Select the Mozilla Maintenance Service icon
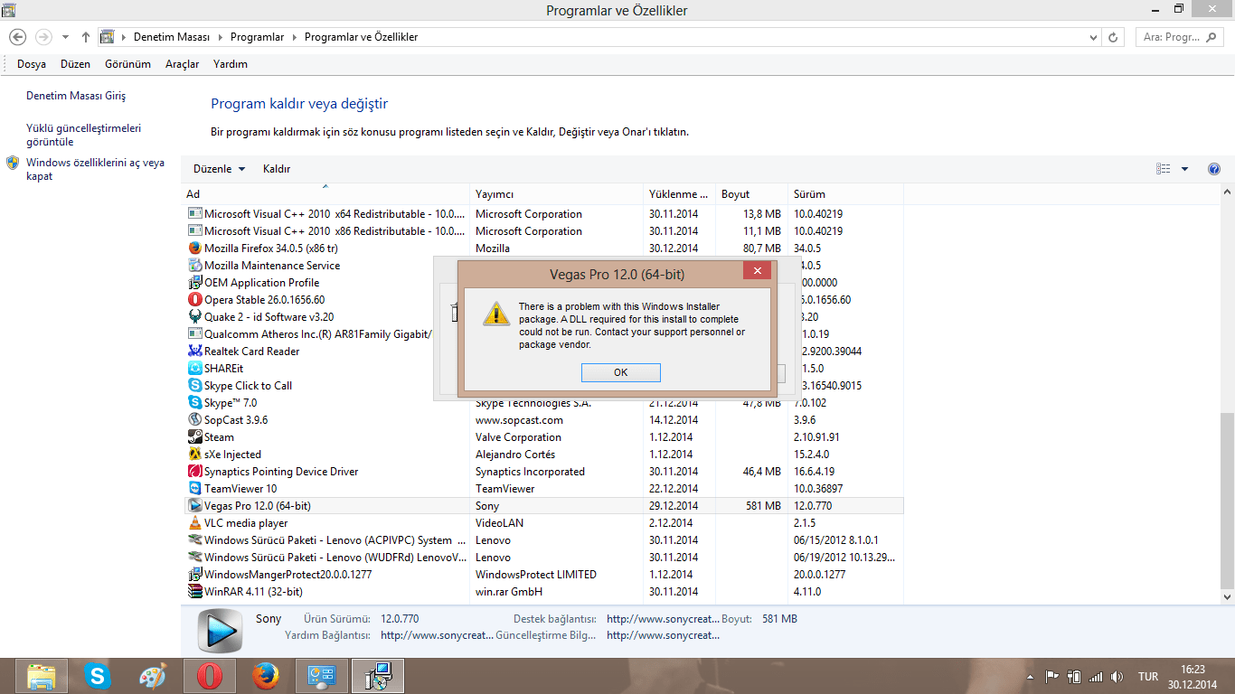 point(194,266)
